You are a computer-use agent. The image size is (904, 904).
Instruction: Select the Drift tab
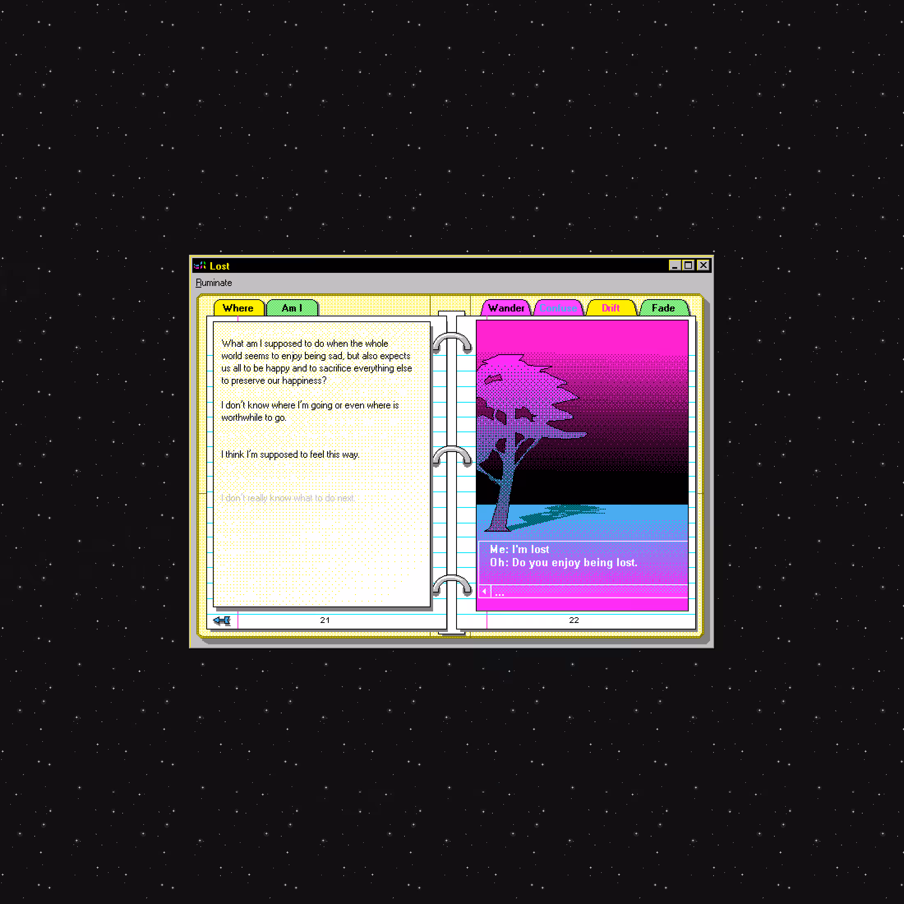pyautogui.click(x=611, y=308)
